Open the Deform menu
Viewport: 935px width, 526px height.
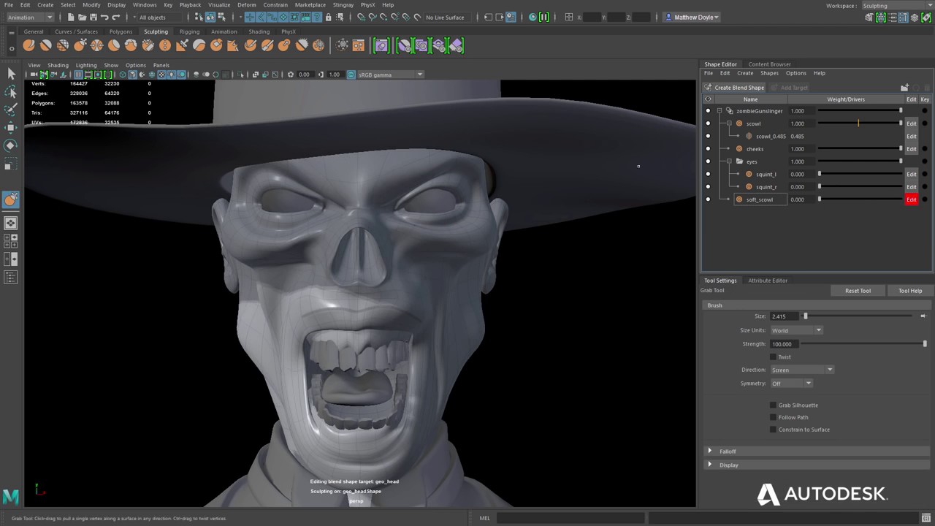[247, 5]
